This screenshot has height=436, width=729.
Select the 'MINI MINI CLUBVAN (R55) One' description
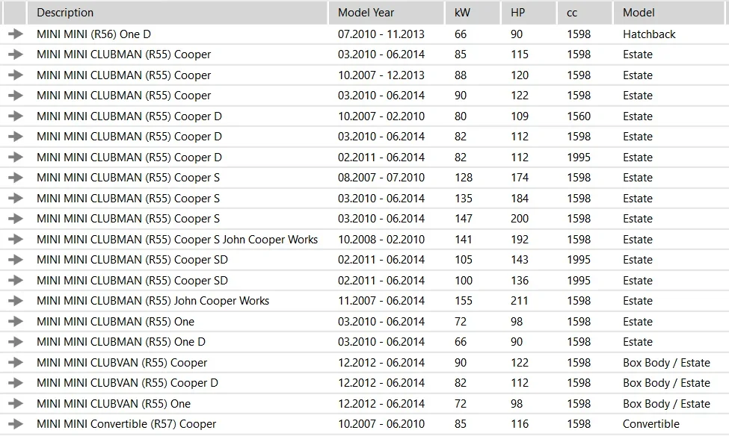(114, 403)
